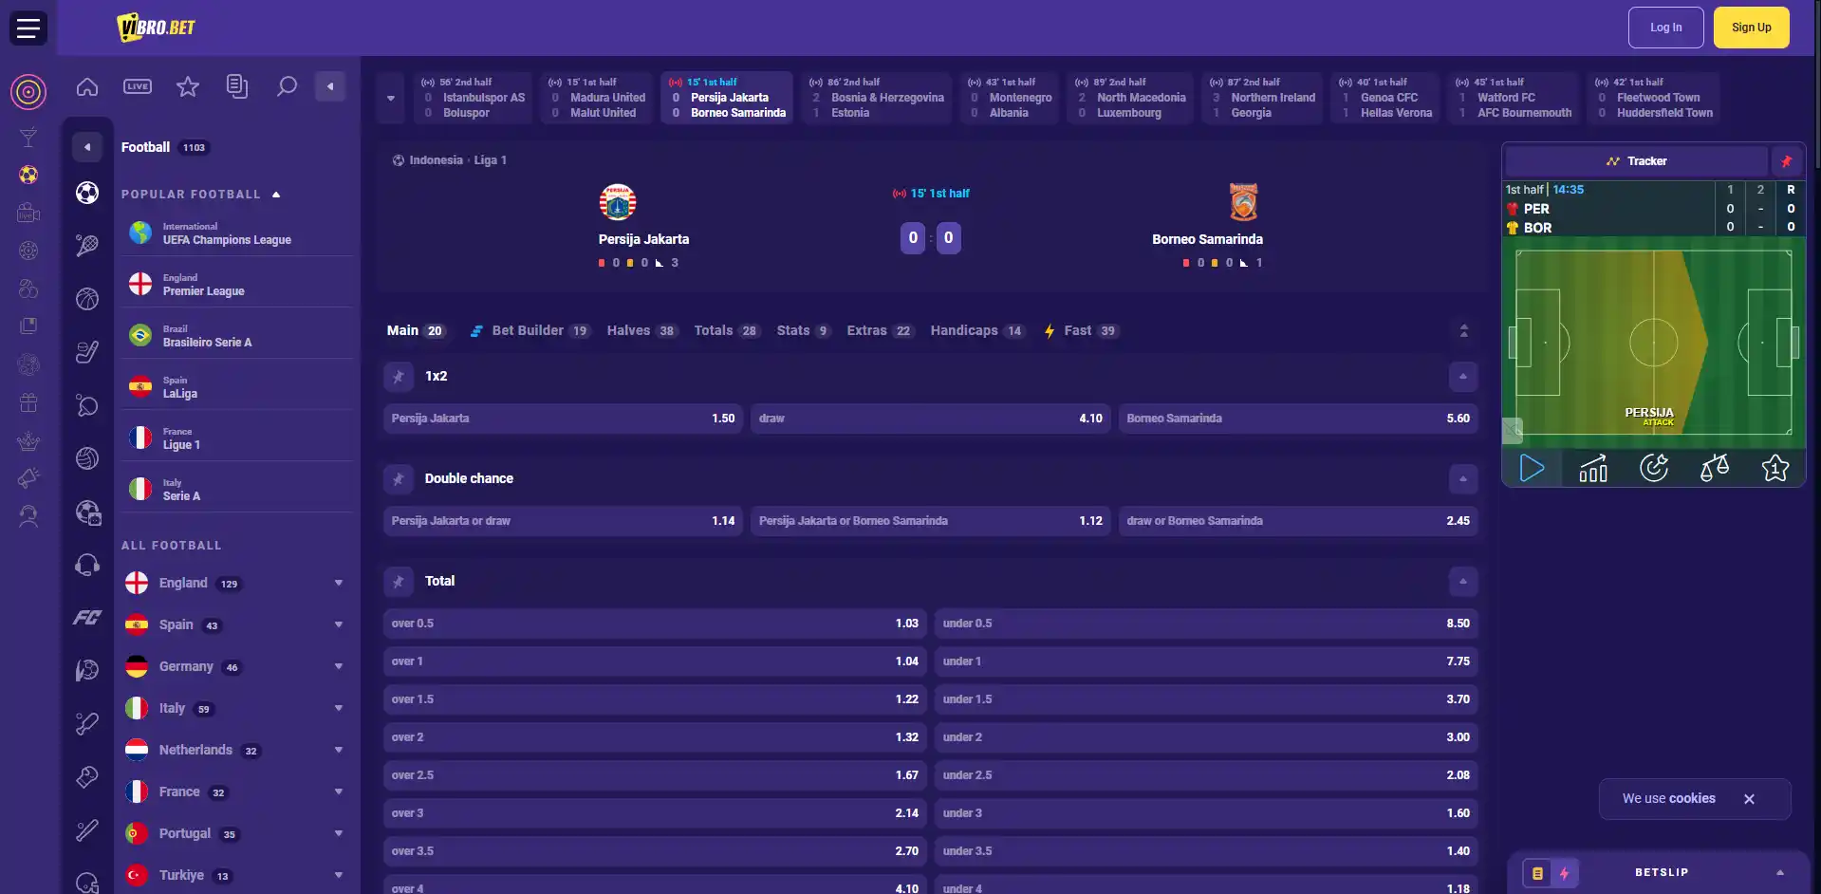Collapse sidebar using top arrow button

(x=330, y=86)
